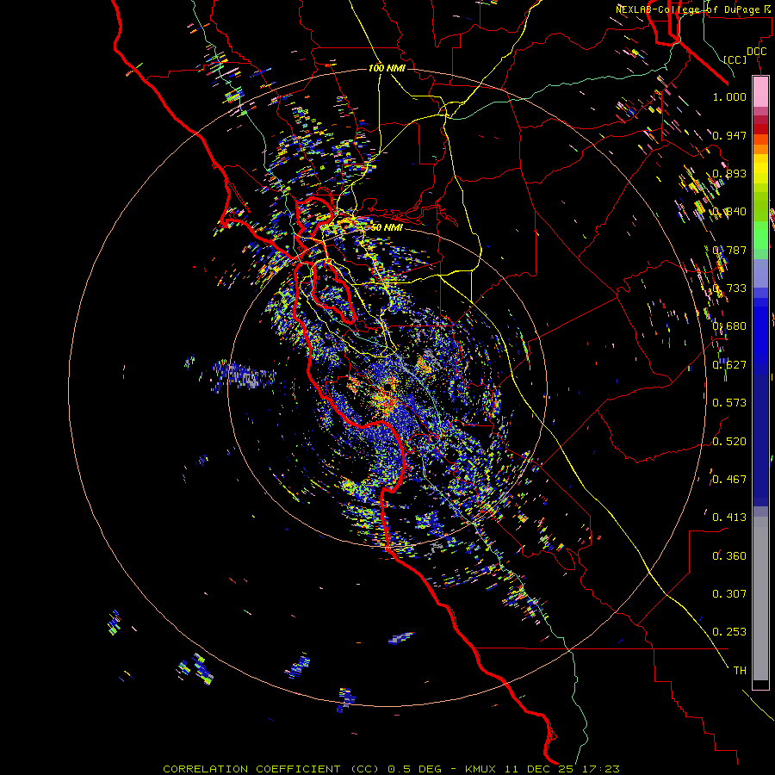This screenshot has height=775, width=775.
Task: Click the orange segment of color scale
Action: tap(760, 145)
